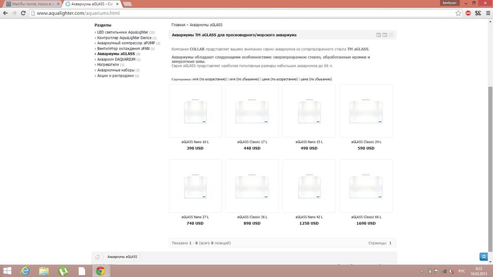Open the aGLASS Nano 10 L product thumbnail

[195, 111]
